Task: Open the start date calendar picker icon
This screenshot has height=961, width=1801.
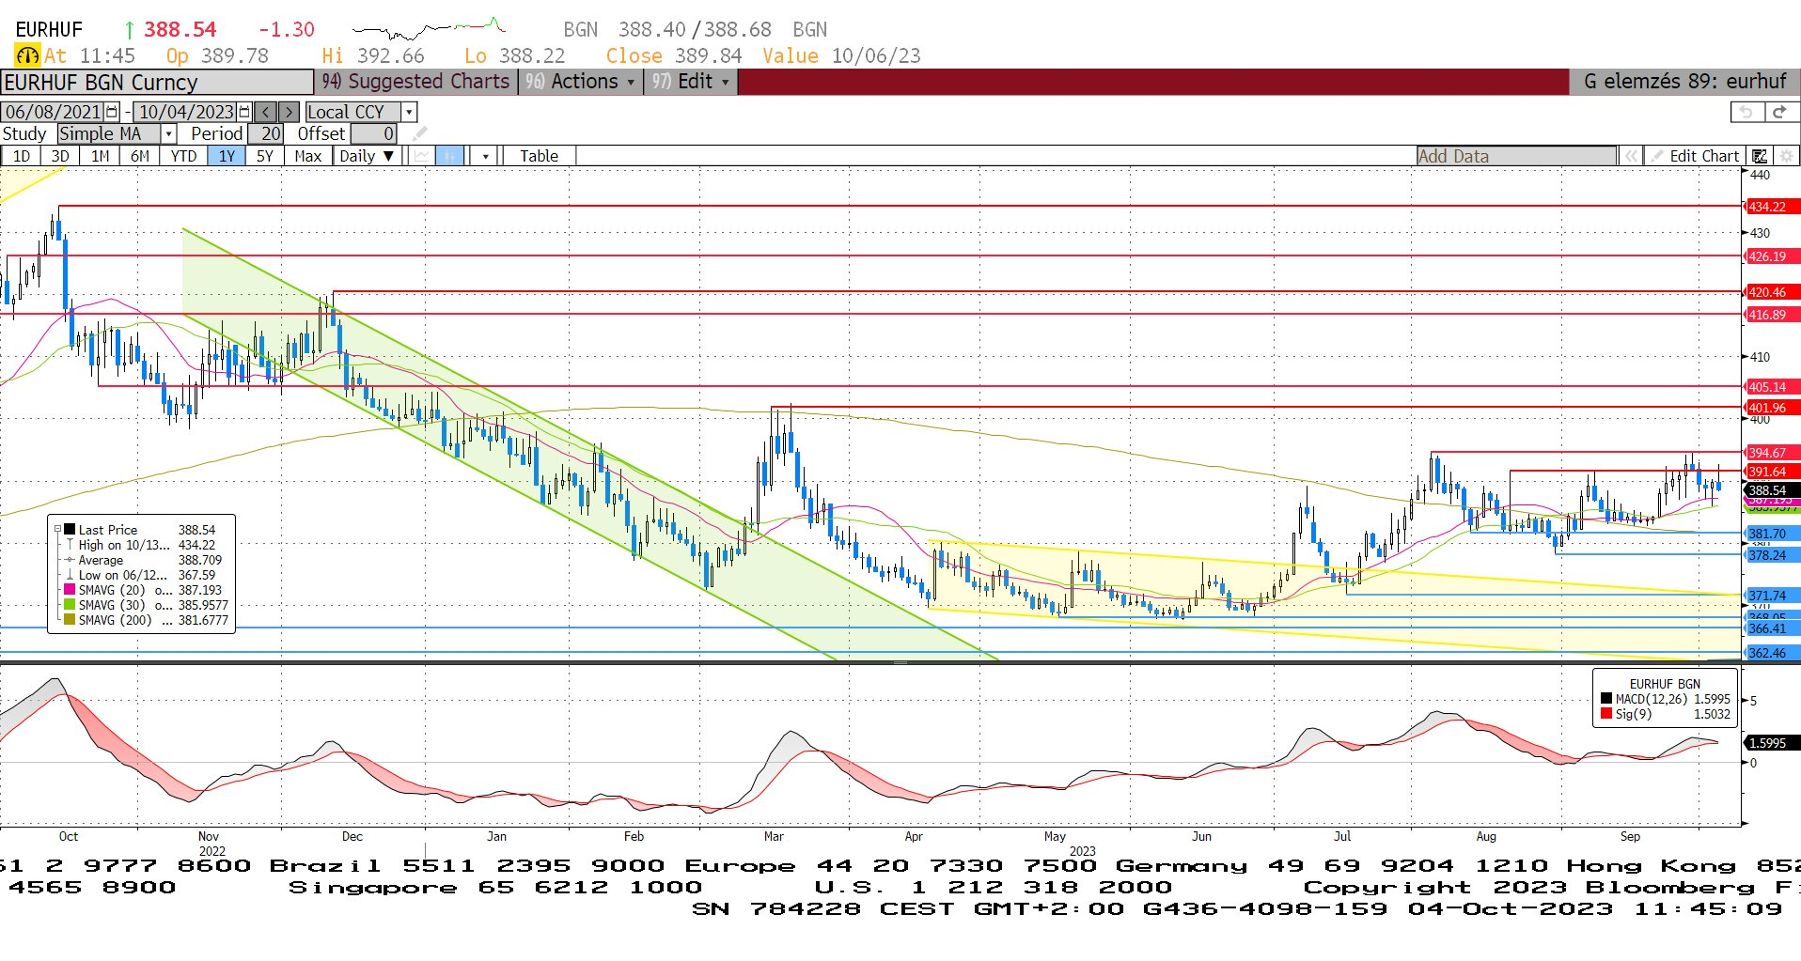Action: point(112,112)
